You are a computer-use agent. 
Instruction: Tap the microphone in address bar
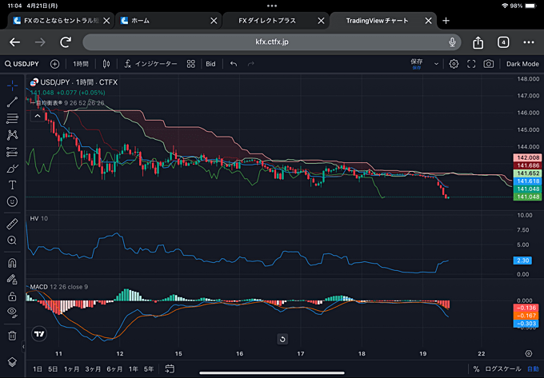click(452, 42)
